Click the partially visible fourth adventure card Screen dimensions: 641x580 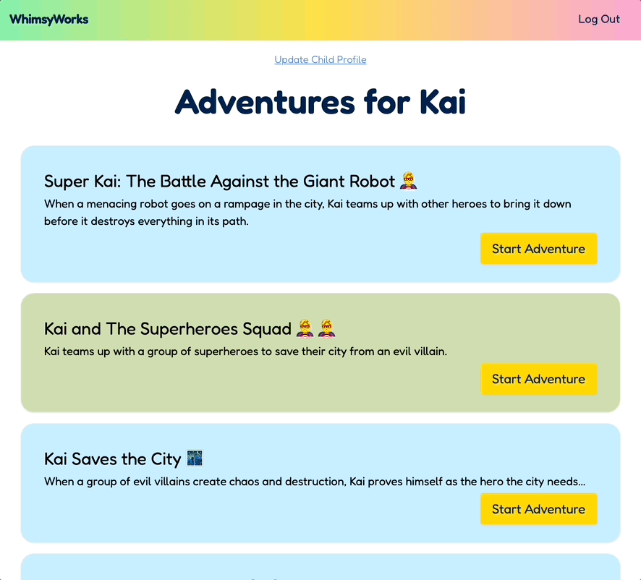(x=320, y=568)
